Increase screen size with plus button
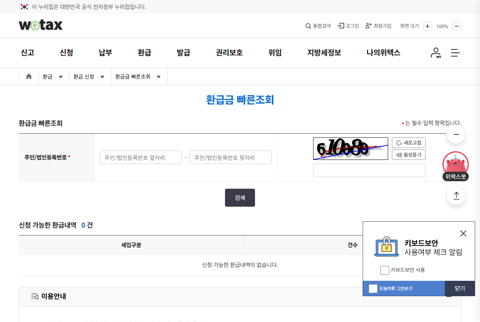The height and width of the screenshot is (322, 480). coord(427,26)
